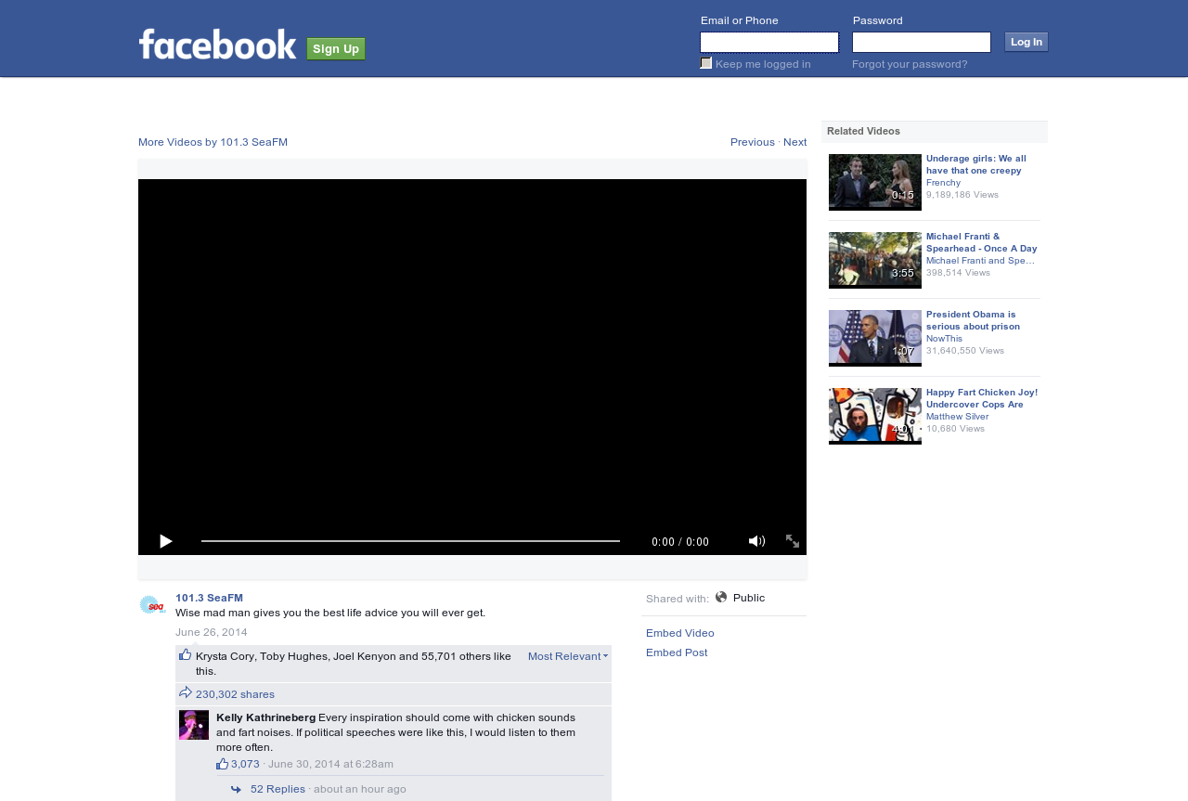Viewport: 1188px width, 801px height.
Task: Open the President Obama video thumbnail
Action: coord(875,338)
